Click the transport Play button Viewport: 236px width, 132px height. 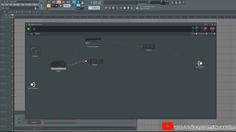(x=53, y=6)
